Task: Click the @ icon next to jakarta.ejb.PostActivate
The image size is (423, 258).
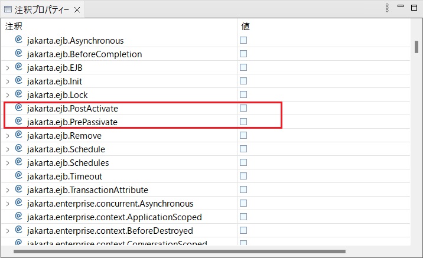Action: point(18,108)
